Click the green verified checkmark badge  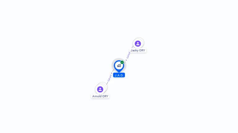click(122, 62)
